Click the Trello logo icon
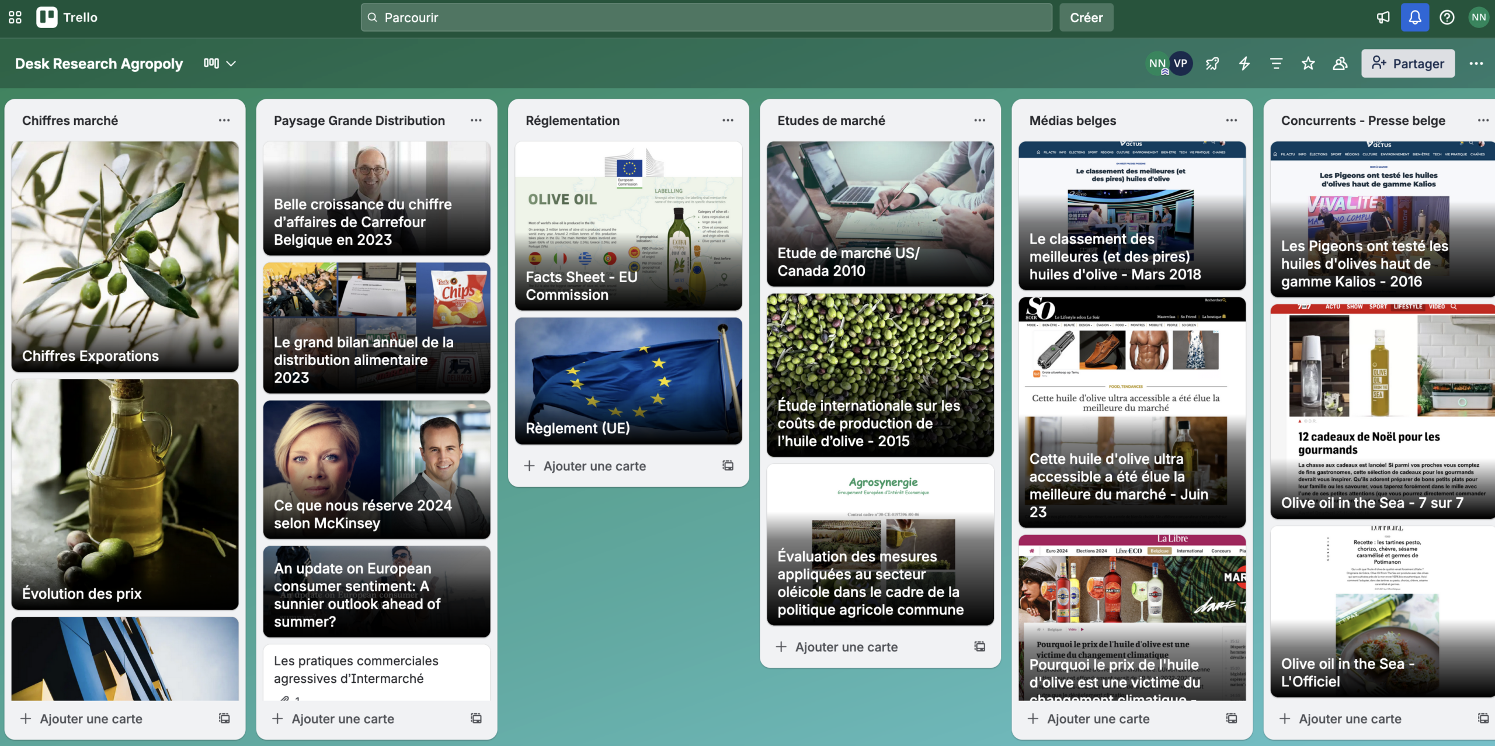This screenshot has height=746, width=1495. tap(47, 17)
